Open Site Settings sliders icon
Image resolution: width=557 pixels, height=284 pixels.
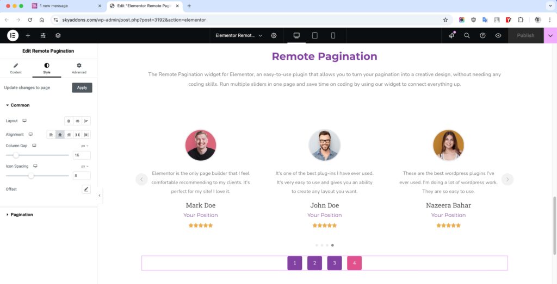point(43,35)
